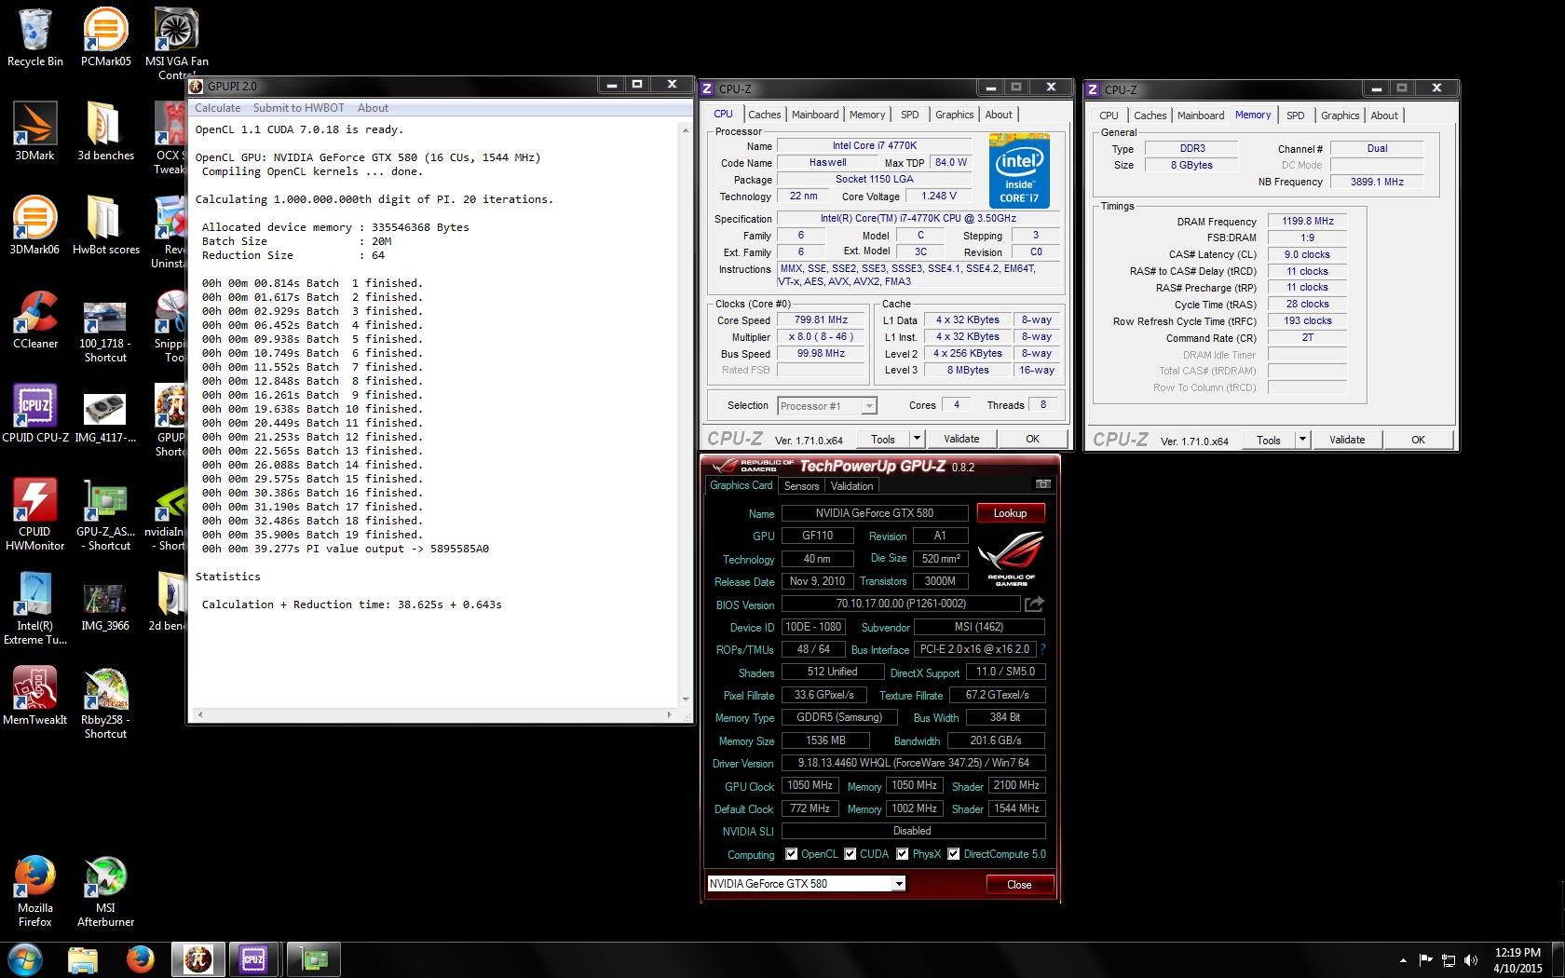Open SPD tab in Memory CPU-Z window
Image resolution: width=1565 pixels, height=978 pixels.
pyautogui.click(x=1295, y=115)
